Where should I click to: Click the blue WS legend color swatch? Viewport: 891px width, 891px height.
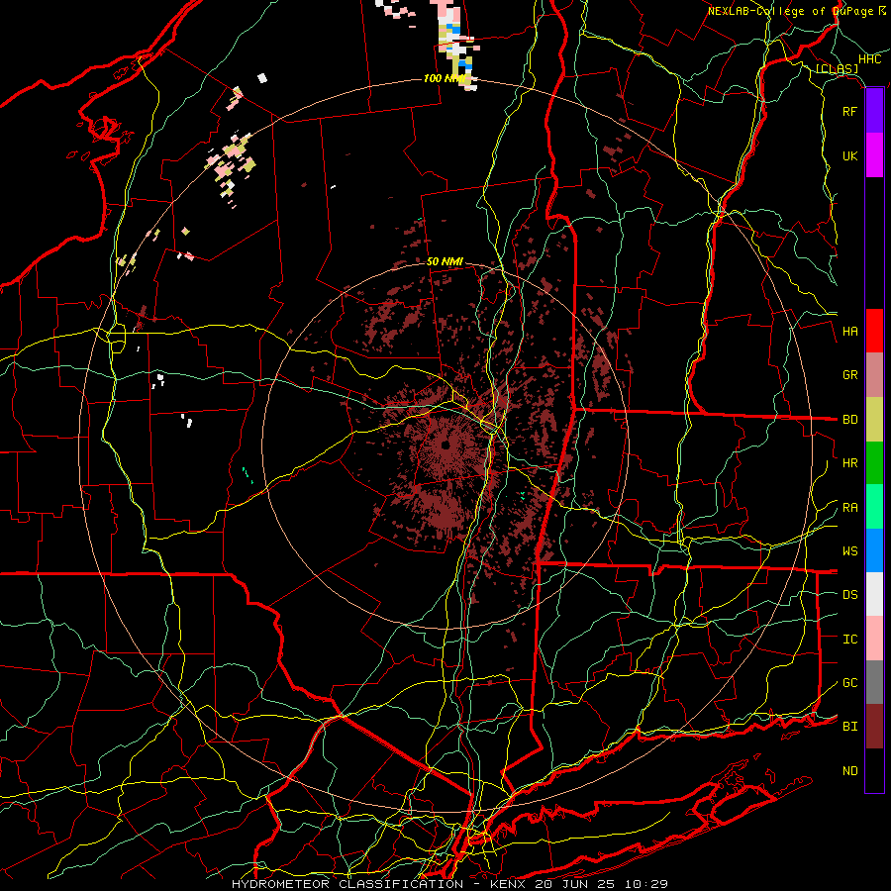pyautogui.click(x=874, y=550)
